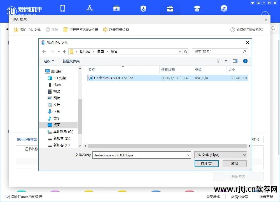Open the help question mark icon in dialog toolbar
This screenshot has width=280, height=202.
[x=245, y=61]
